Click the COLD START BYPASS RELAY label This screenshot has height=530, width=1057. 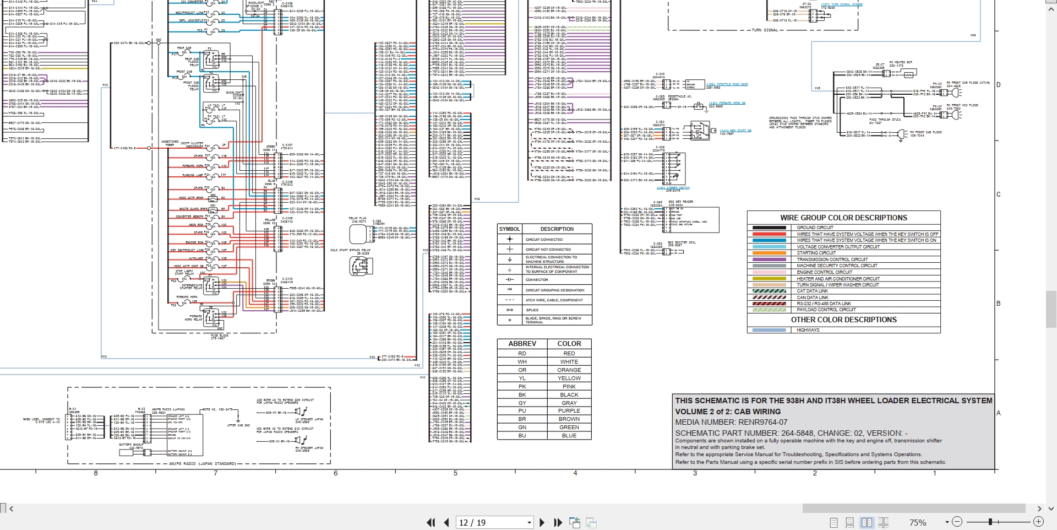point(351,250)
